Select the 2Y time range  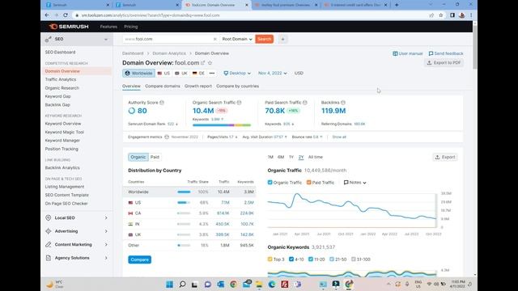[x=301, y=157]
